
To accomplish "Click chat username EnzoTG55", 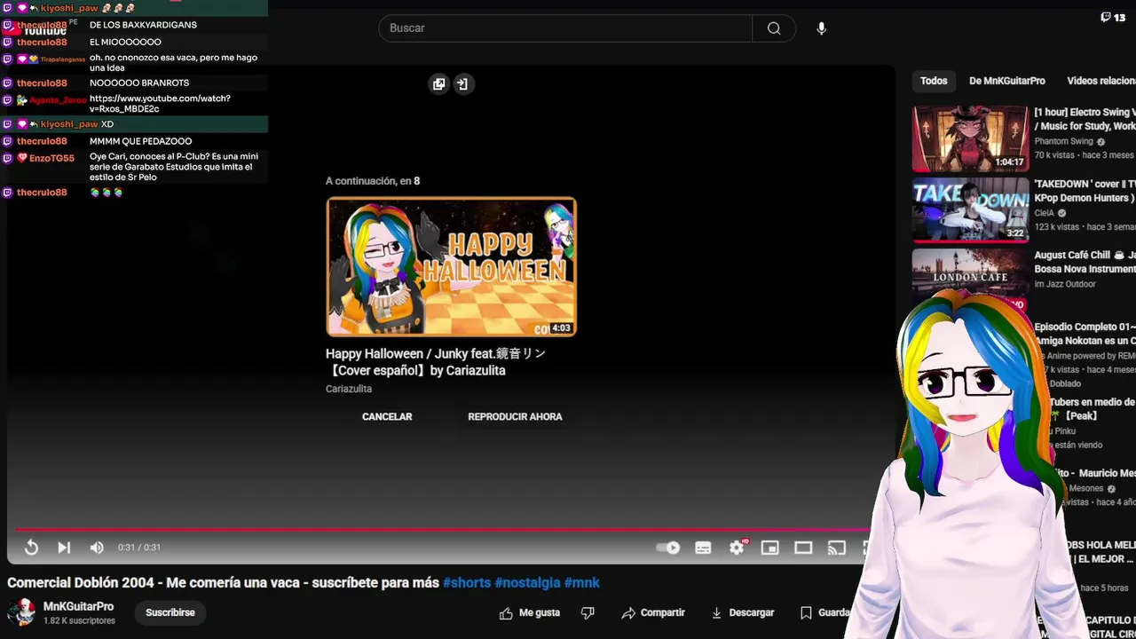I will [51, 158].
